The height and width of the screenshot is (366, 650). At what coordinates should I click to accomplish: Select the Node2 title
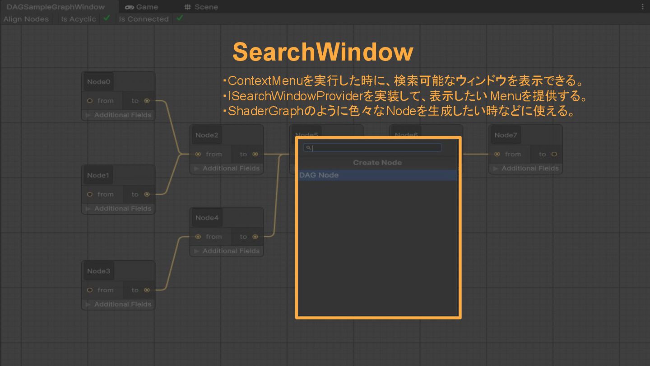point(207,135)
